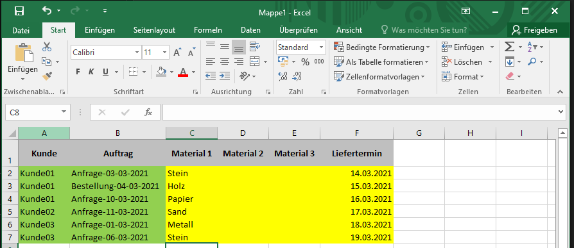Center text horizontally

click(225, 62)
